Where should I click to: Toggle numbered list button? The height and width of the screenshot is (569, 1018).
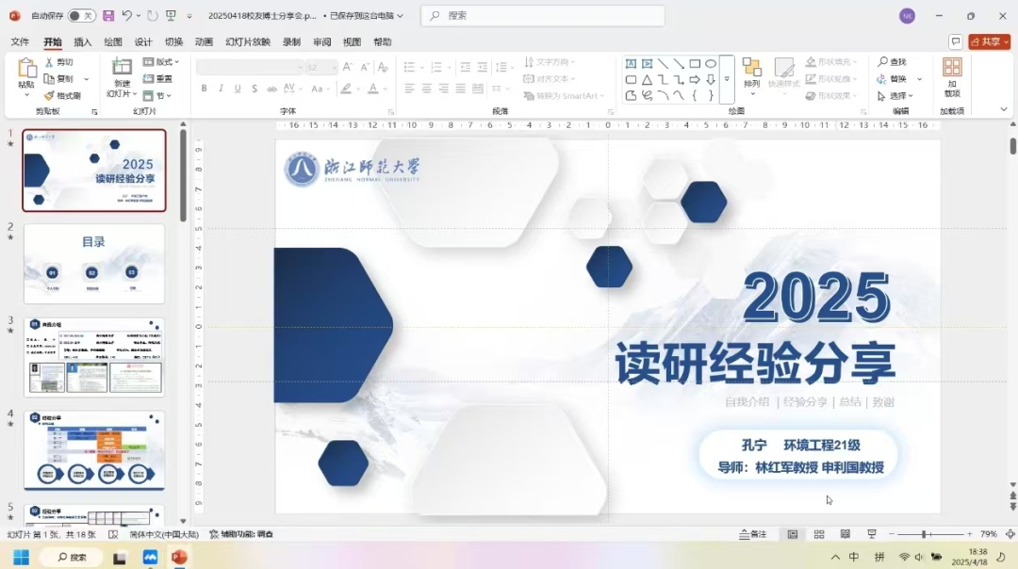pyautogui.click(x=436, y=68)
